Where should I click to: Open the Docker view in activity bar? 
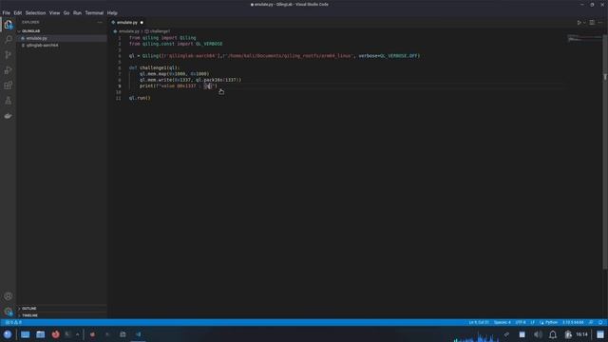pyautogui.click(x=9, y=116)
